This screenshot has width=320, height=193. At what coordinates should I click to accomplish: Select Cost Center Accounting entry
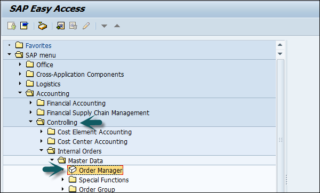click(92, 142)
